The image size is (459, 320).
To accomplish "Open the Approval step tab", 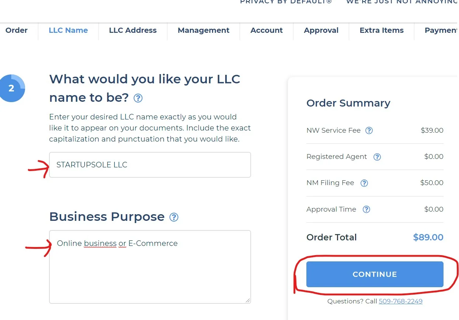I will [x=321, y=31].
